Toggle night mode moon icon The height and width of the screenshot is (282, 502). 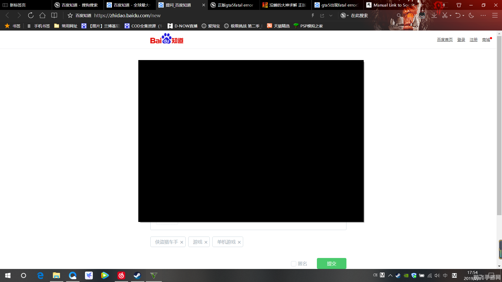pyautogui.click(x=471, y=15)
